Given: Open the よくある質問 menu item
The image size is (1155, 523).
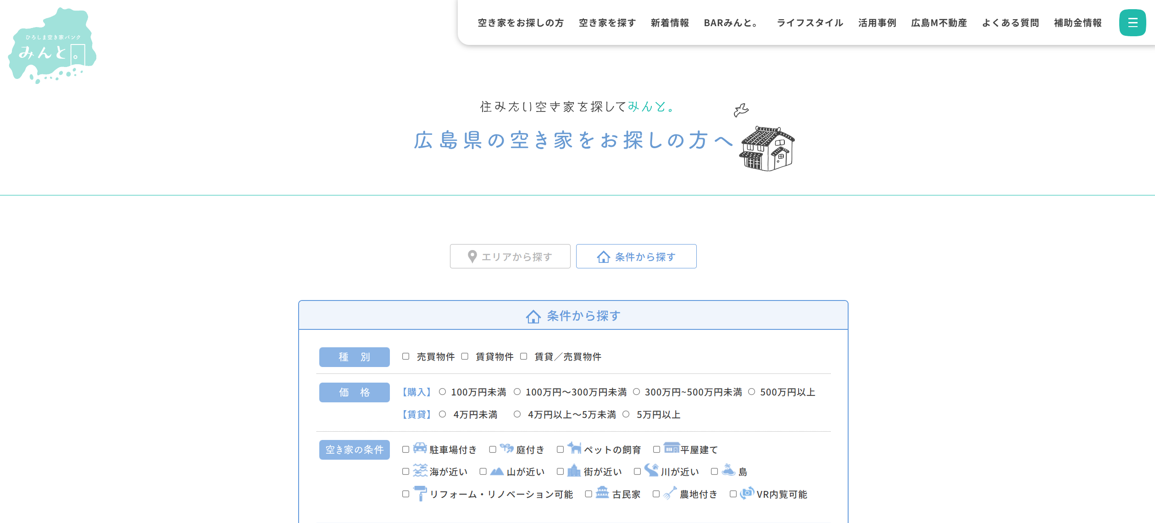Looking at the screenshot, I should pyautogui.click(x=1010, y=23).
